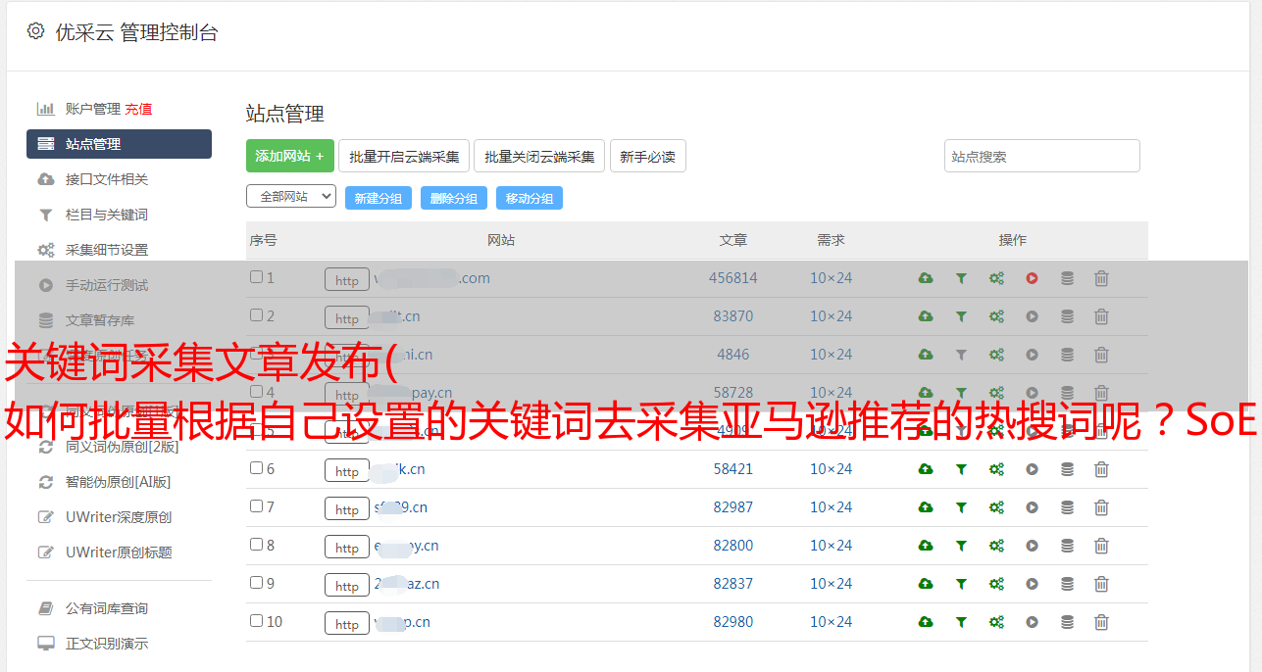Screen dimensions: 1262x672
Task: Open 账户管理 in the sidebar
Action: click(92, 109)
